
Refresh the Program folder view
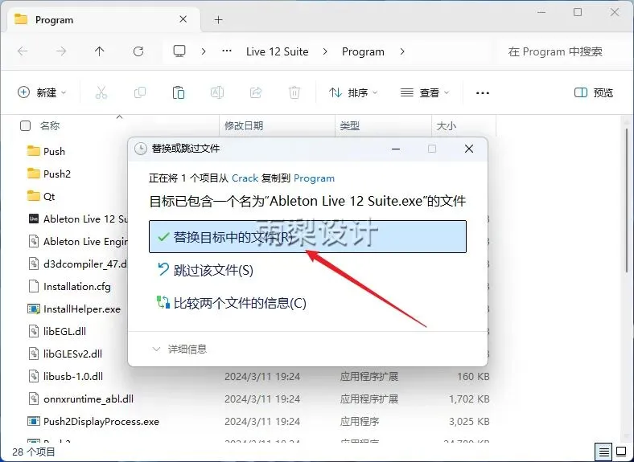pos(138,51)
